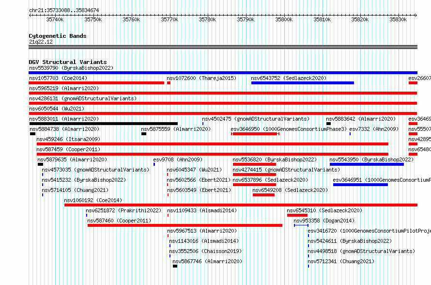Click the 35770k ruler position label
Screen dimensions: 431x285
coord(169,19)
